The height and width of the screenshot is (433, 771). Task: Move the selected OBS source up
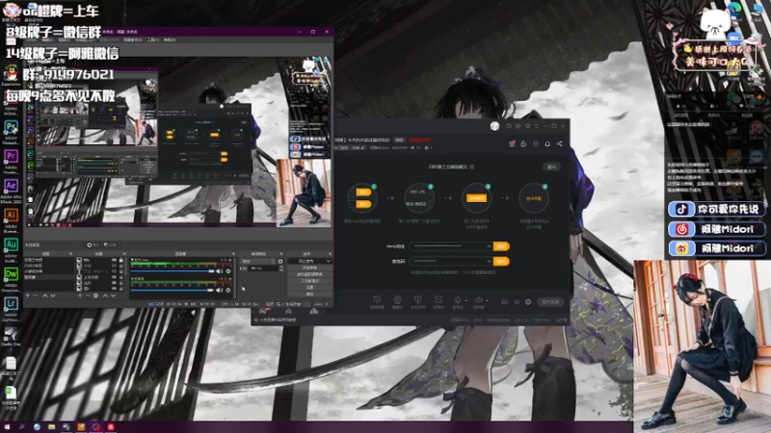click(x=105, y=295)
